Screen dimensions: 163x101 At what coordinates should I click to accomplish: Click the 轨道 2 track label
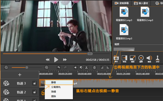(x=21, y=92)
